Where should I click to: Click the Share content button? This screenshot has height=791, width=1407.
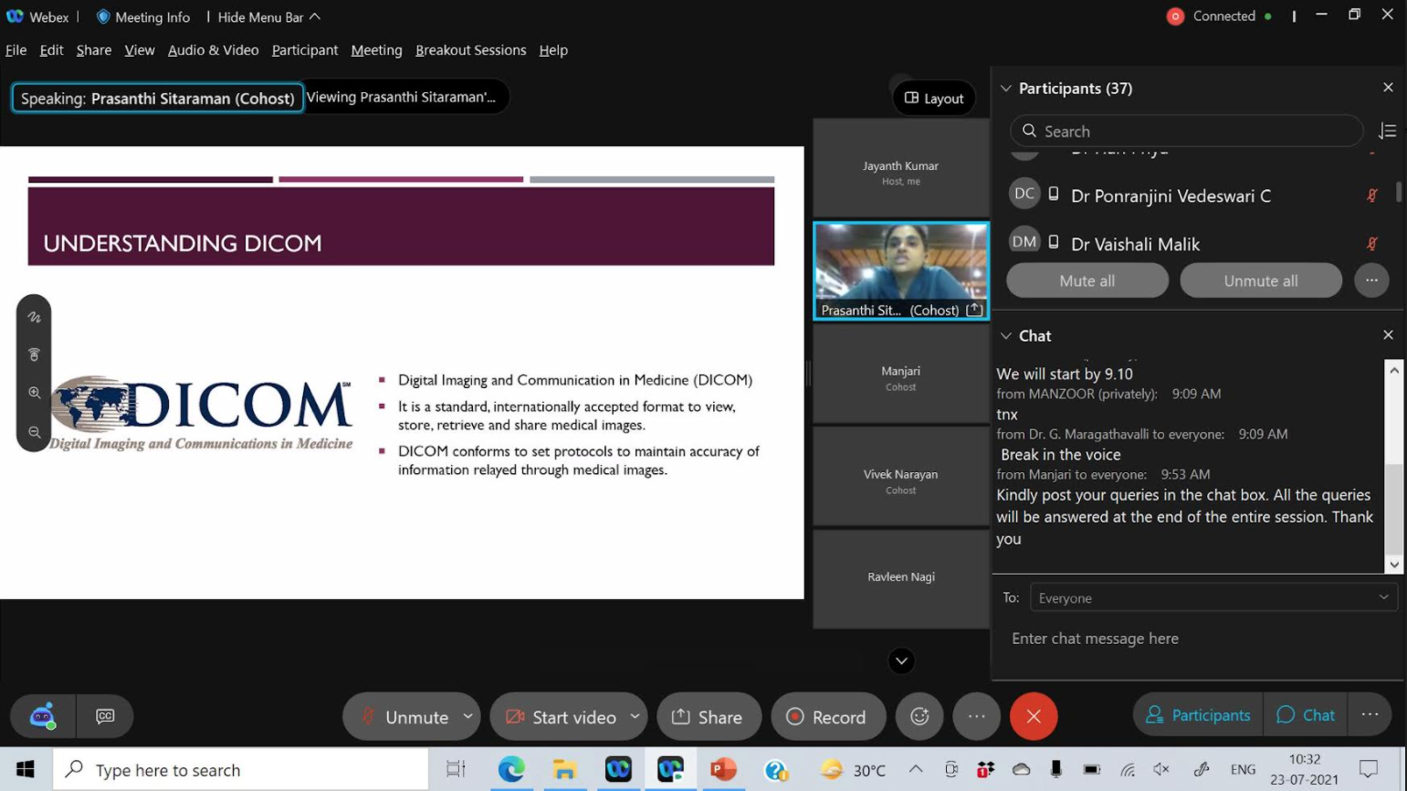click(708, 716)
